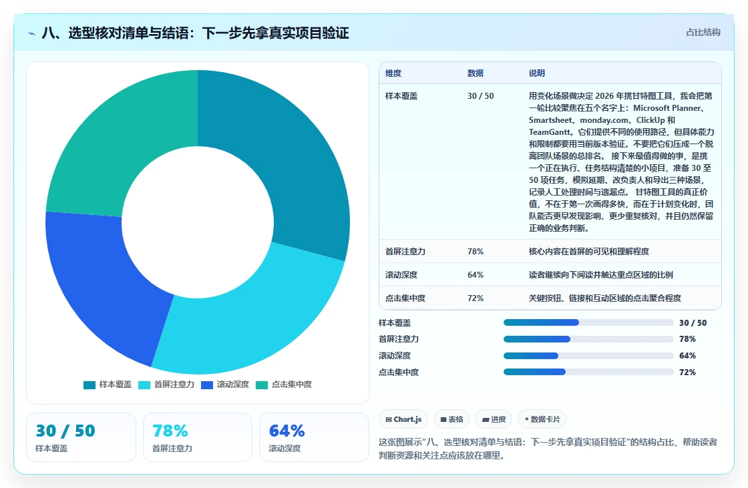Click the 64% table cell

475,275
